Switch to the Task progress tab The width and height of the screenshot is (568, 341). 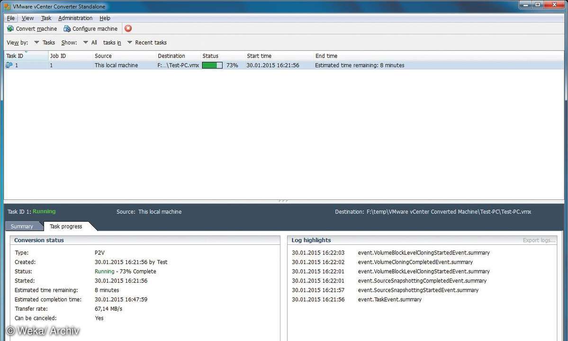coord(66,226)
